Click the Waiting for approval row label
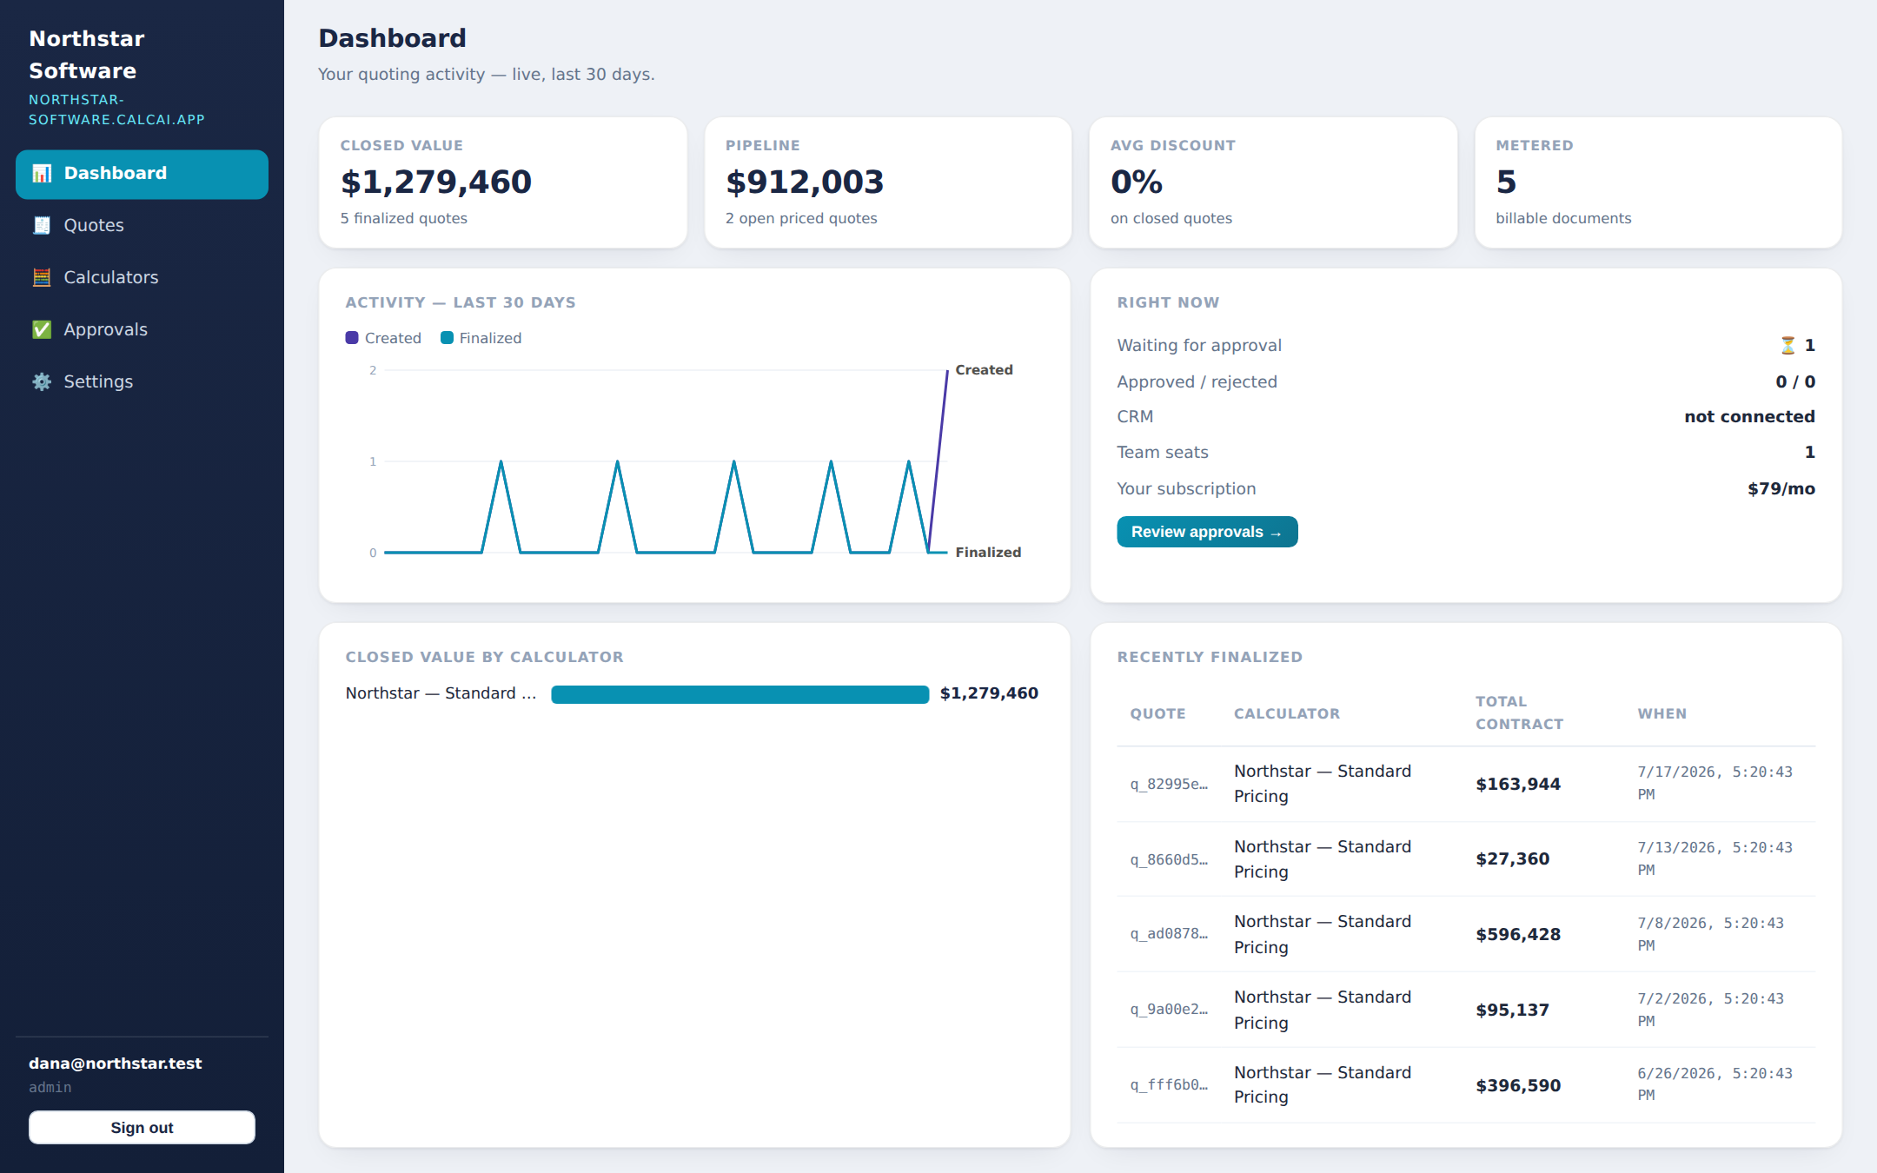The image size is (1877, 1173). (1199, 346)
